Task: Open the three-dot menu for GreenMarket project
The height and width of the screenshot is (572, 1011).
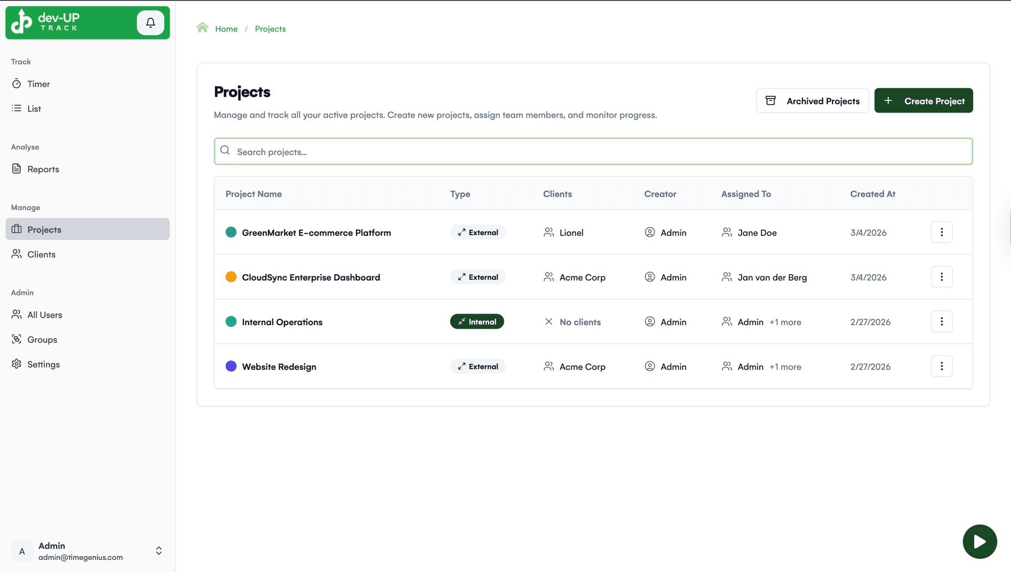Action: click(x=941, y=232)
